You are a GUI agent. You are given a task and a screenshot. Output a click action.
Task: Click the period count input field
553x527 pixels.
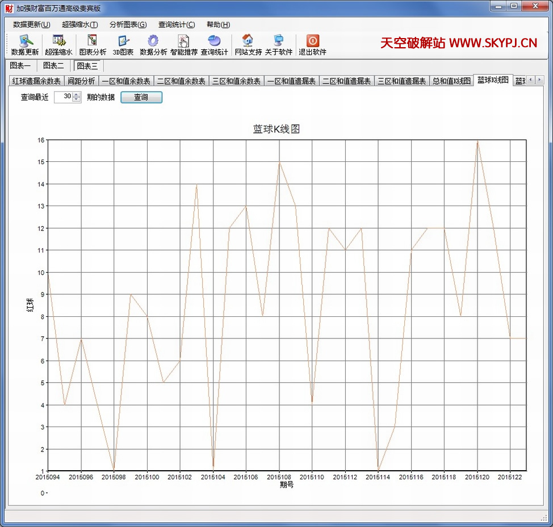(x=63, y=97)
